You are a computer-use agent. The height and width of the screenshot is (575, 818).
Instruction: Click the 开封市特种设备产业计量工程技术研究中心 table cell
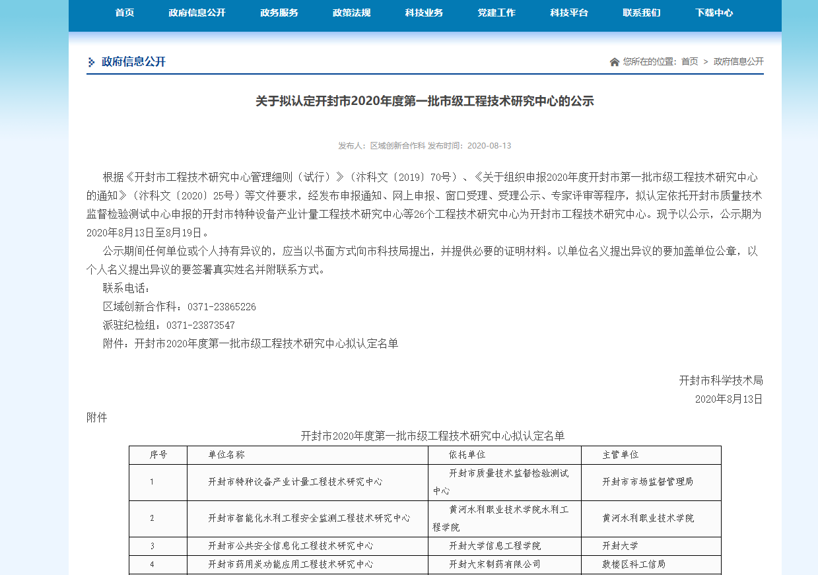[x=295, y=482]
